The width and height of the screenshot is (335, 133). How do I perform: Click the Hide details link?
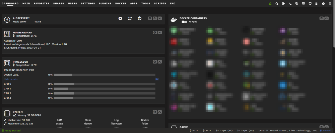coord(11,79)
